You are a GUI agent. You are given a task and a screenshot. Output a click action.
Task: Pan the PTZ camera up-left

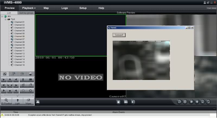(x=4, y=80)
